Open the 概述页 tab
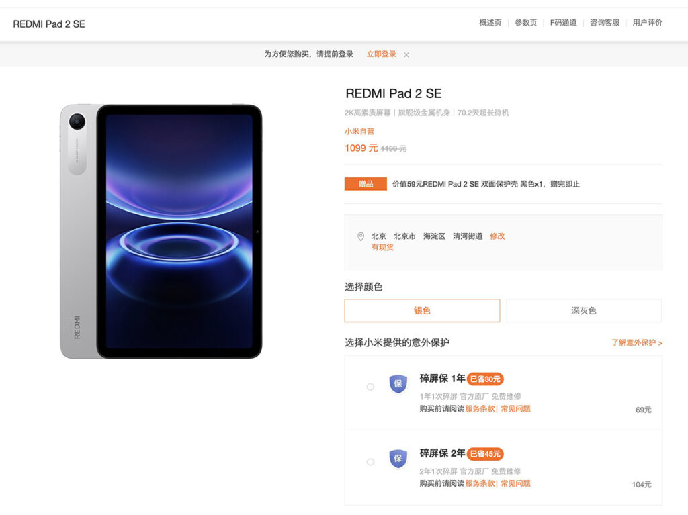The height and width of the screenshot is (515, 688). coord(490,23)
